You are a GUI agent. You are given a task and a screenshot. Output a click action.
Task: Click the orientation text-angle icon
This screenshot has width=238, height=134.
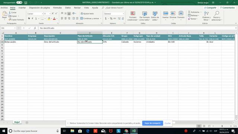tap(74, 13)
